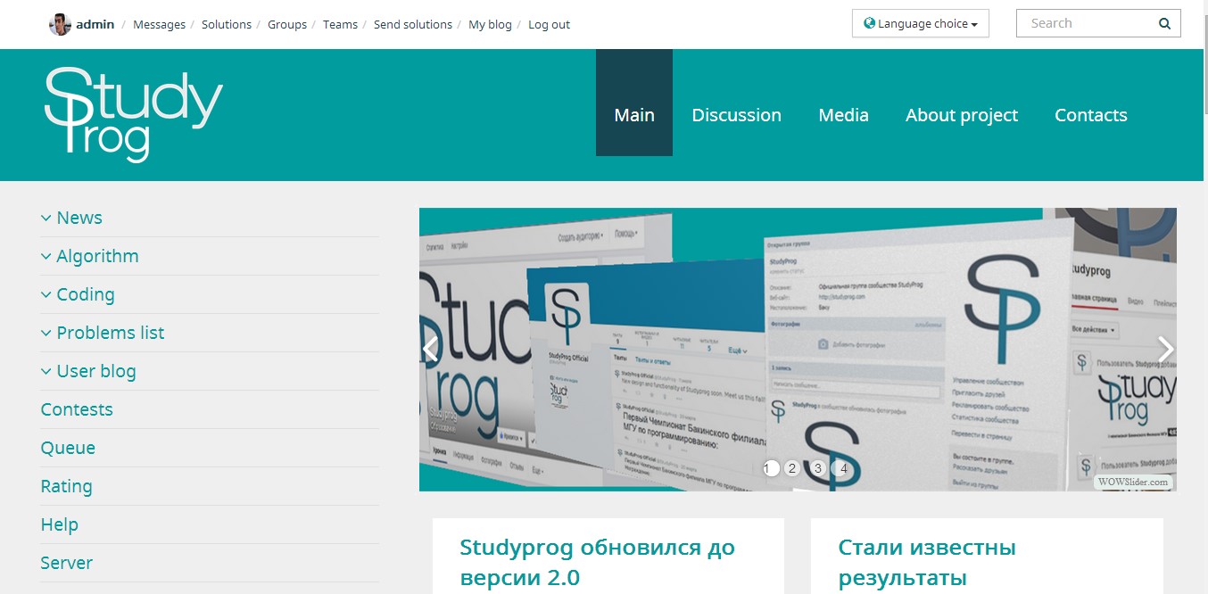Open Problems list sidebar item

[111, 333]
